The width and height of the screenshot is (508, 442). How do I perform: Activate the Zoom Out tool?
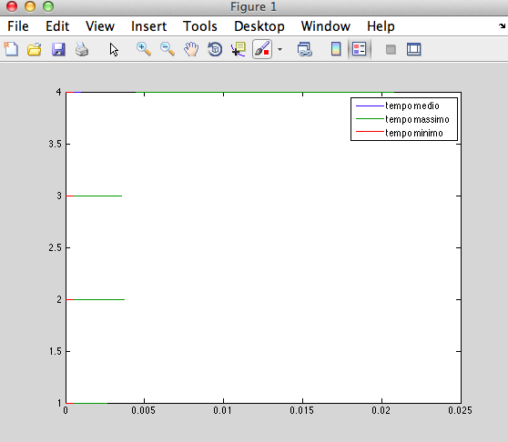(x=168, y=49)
